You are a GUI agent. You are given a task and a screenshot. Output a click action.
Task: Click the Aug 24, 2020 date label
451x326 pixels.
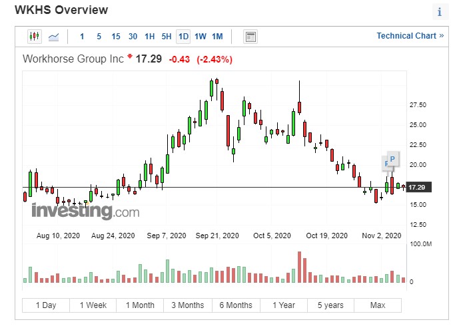[x=113, y=236]
